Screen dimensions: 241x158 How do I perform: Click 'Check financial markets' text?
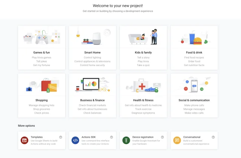[92, 105]
